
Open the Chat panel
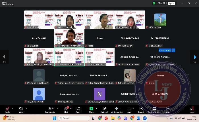[x=66, y=109]
